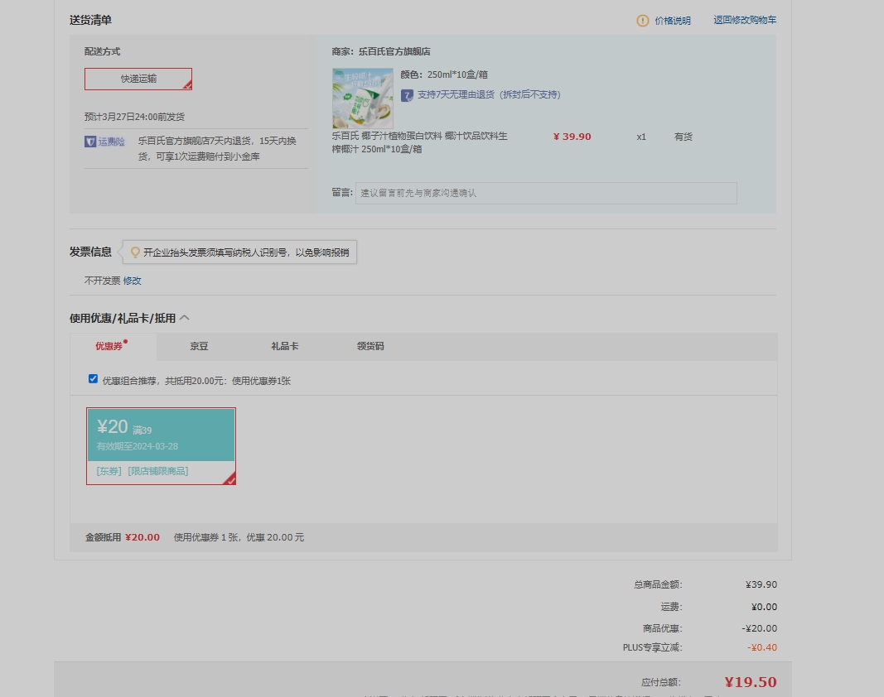Switch to the 领货码 tab
Viewport: 884px width, 697px height.
pos(370,347)
